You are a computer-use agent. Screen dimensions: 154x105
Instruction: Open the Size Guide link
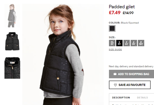click(x=115, y=49)
